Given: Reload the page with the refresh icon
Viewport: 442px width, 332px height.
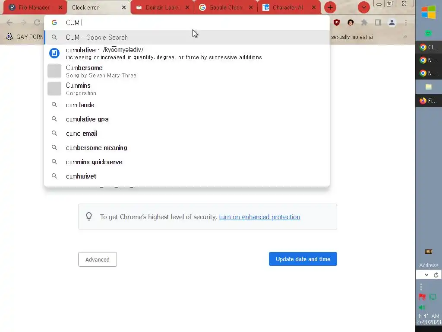Looking at the screenshot, I should point(37,22).
